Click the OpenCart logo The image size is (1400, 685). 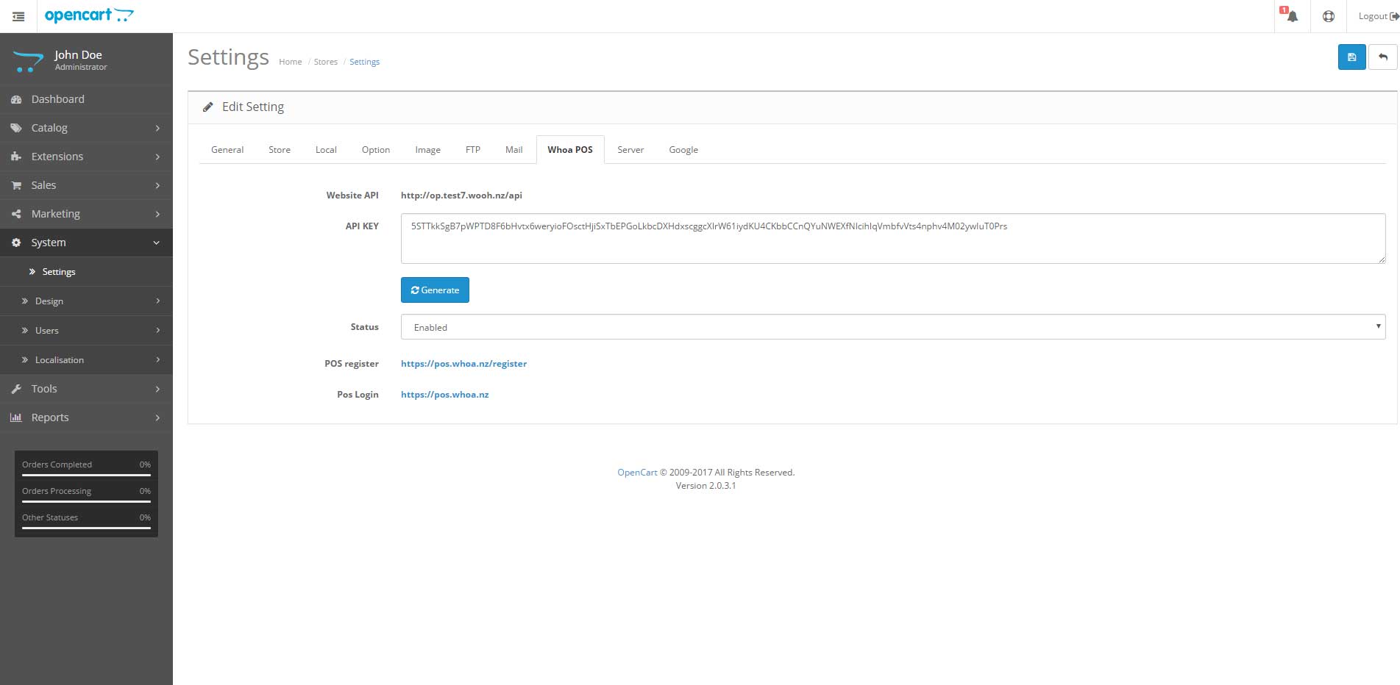(x=89, y=15)
